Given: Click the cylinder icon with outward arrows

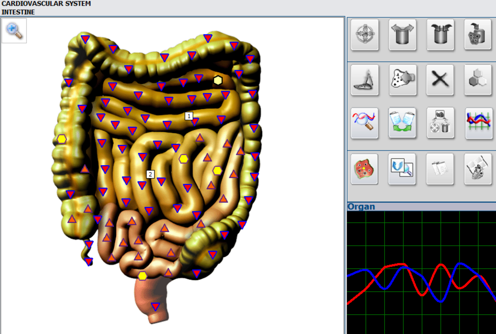Looking at the screenshot, I should pos(403,35).
